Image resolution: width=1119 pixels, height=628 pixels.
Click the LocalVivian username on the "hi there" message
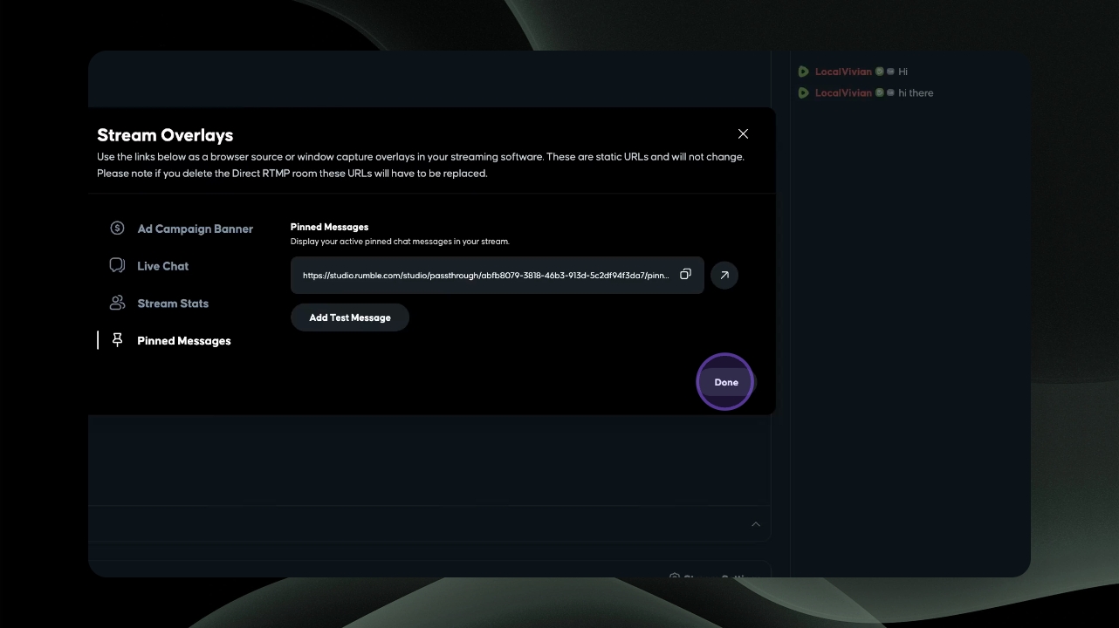[843, 92]
